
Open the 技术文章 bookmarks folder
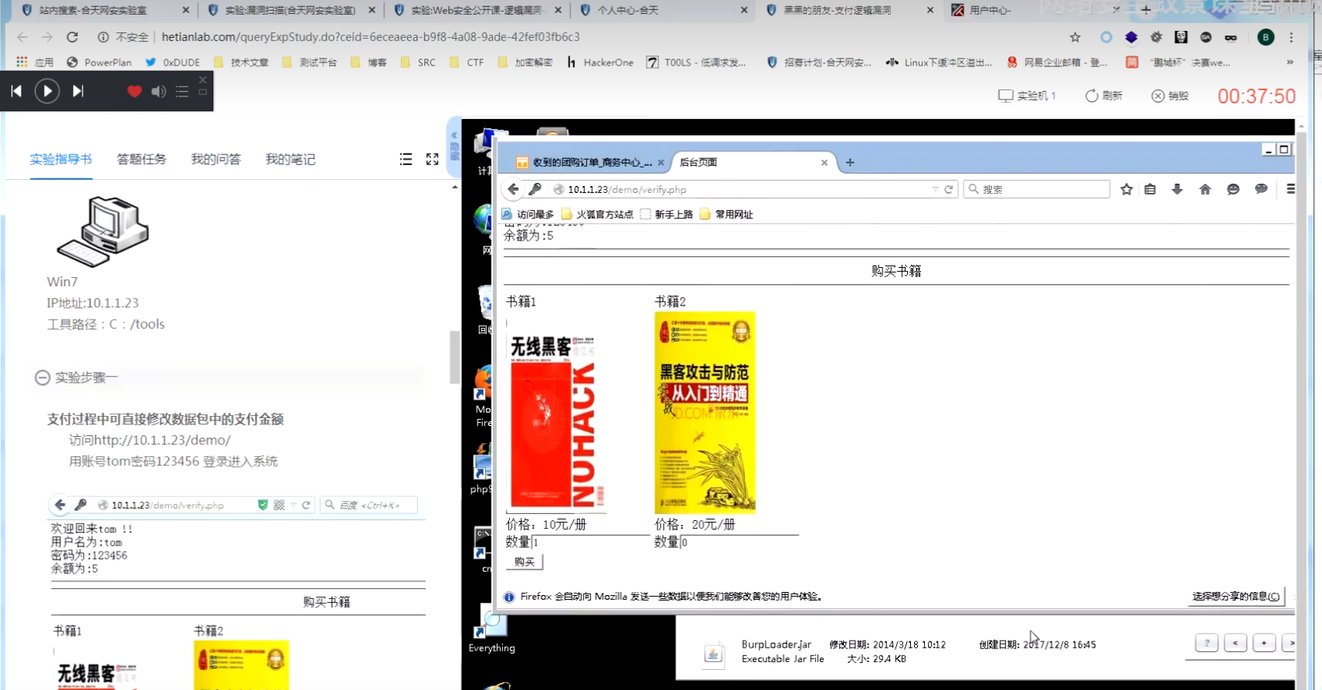(x=242, y=63)
